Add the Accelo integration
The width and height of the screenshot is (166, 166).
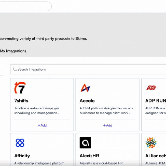(x=108, y=125)
